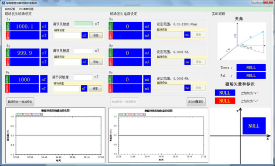This screenshot has height=166, width=275.
Task: Click the Bx magnetic field 设定 button
Action: (96, 35)
